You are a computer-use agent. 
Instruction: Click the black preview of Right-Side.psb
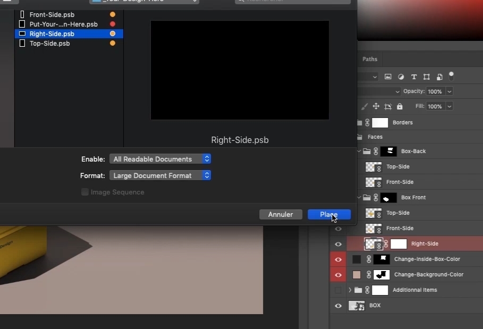point(240,70)
